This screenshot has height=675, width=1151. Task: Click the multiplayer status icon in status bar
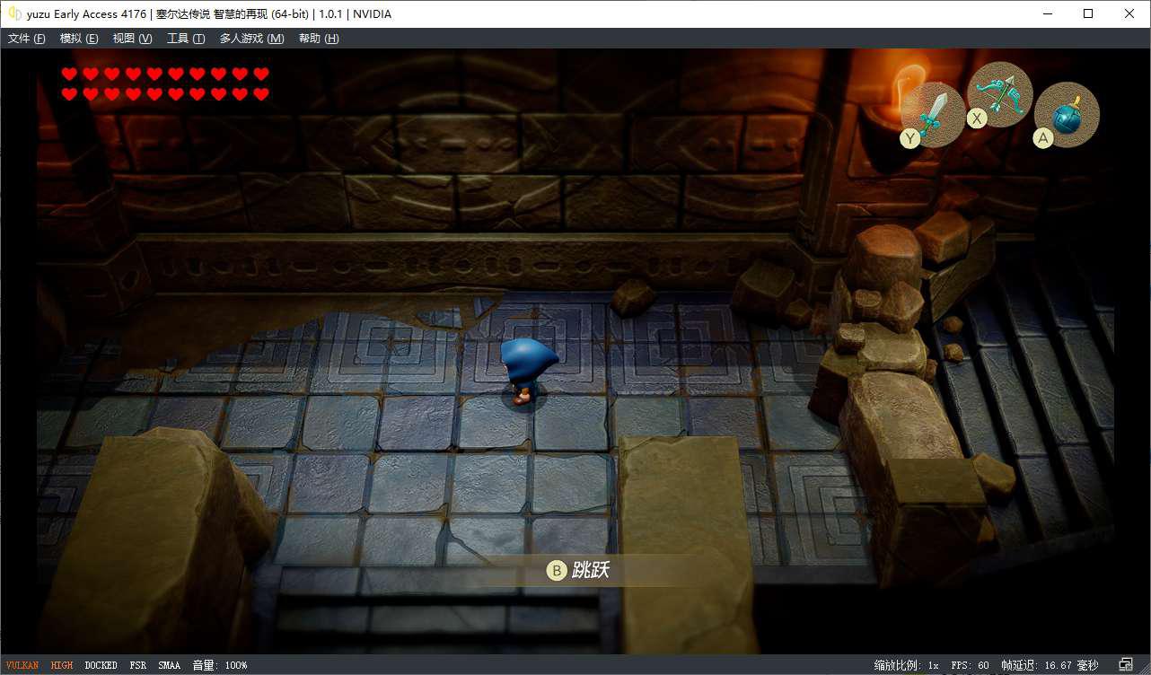(1125, 665)
